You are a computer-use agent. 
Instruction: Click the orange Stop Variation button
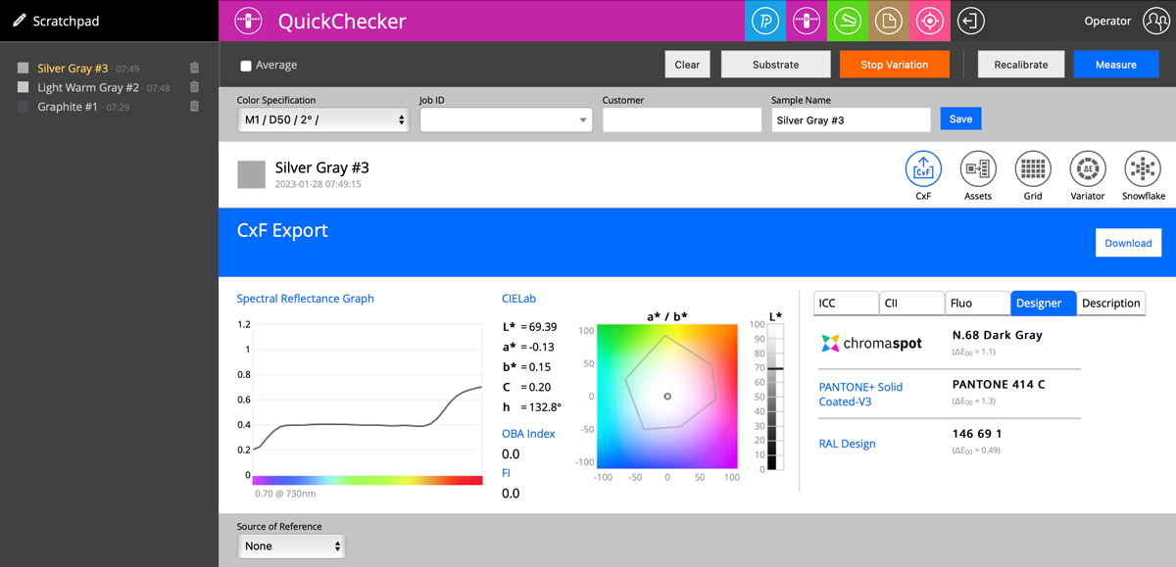895,65
